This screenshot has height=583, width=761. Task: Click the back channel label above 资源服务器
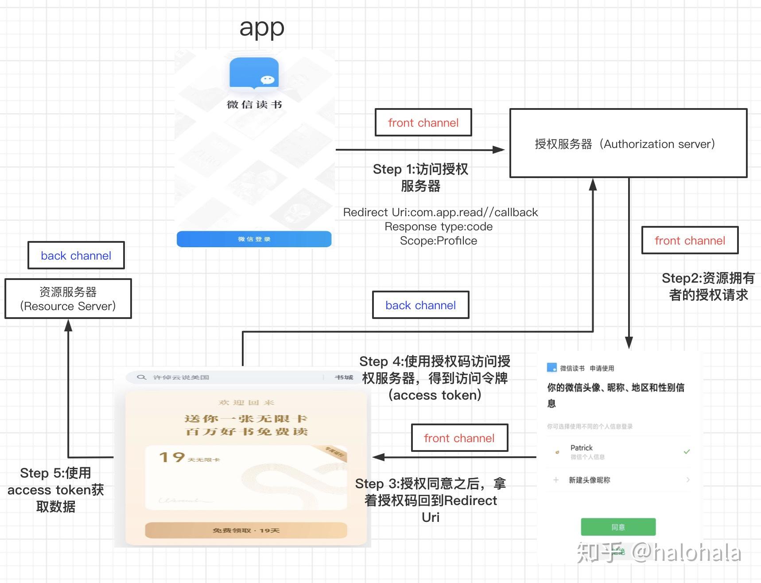coord(76,255)
